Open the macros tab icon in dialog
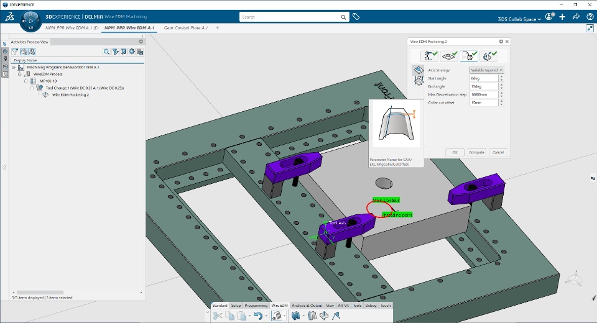 tap(489, 56)
